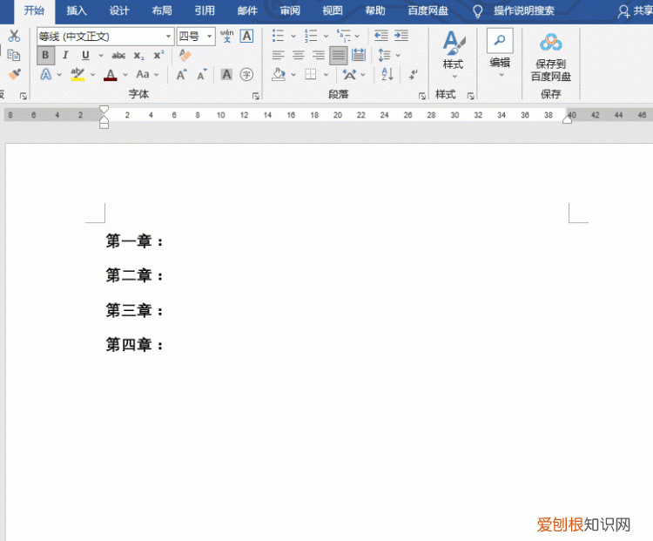This screenshot has height=541, width=653.
Task: Click the Cut scissors icon
Action: 14,36
